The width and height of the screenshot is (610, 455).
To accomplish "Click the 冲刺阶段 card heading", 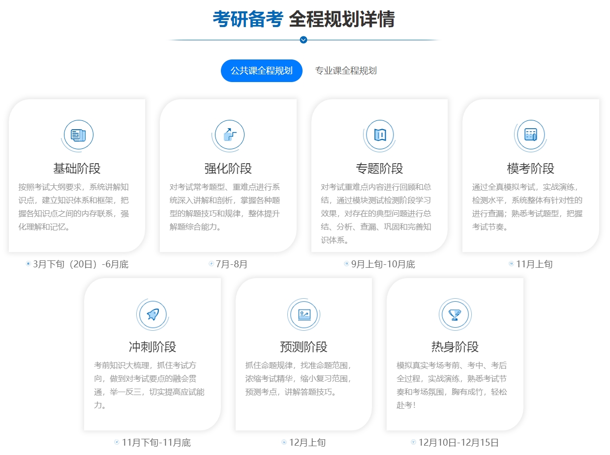I will point(152,347).
